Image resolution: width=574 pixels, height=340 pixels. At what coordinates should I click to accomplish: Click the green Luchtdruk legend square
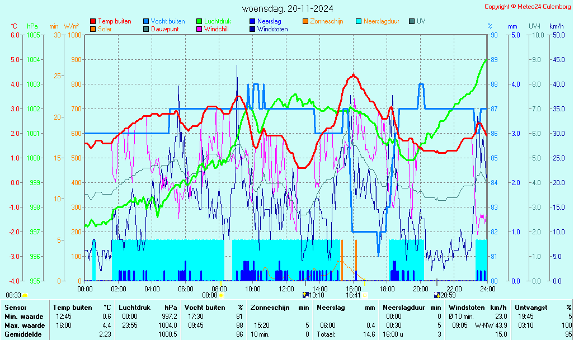coord(199,21)
